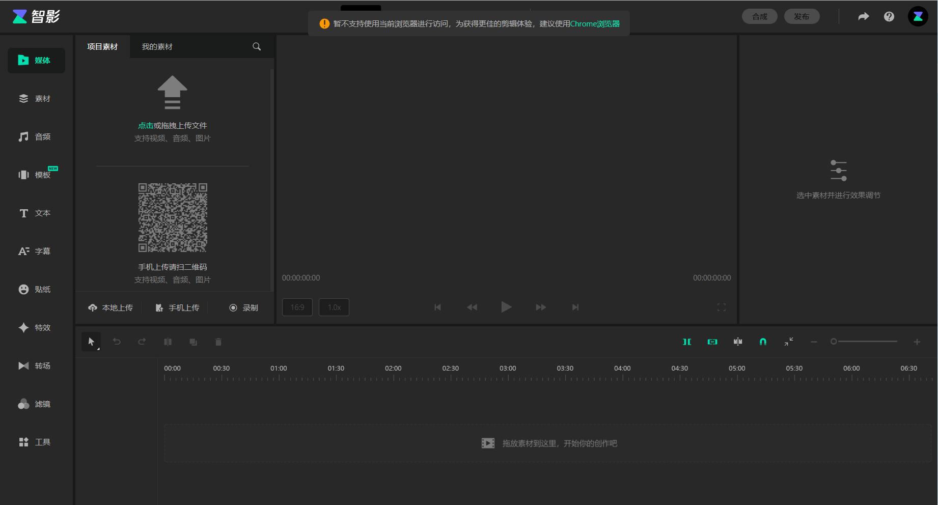Click the search icon in media panel

click(x=257, y=47)
